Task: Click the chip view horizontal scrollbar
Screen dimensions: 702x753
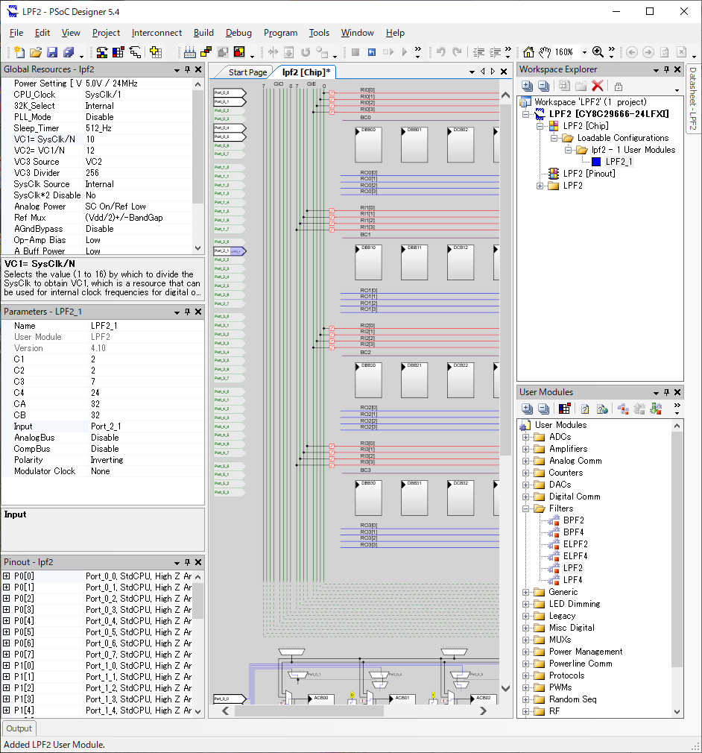Action: point(309,711)
